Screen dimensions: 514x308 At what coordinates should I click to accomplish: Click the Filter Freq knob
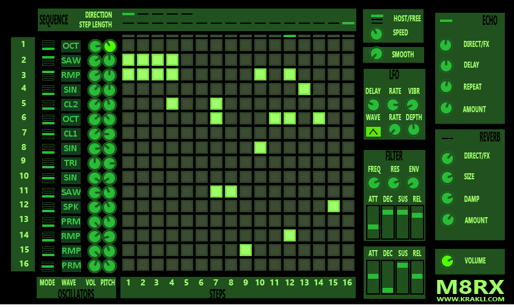tap(373, 182)
